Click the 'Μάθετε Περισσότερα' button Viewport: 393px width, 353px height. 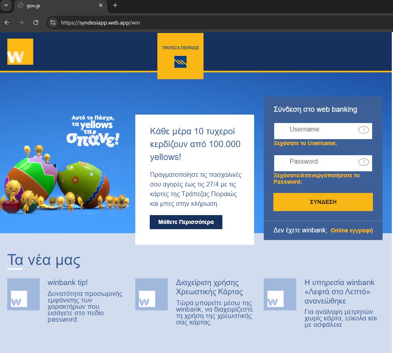[x=186, y=222]
